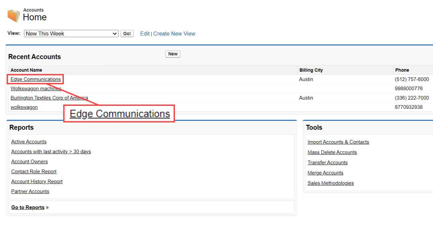Open the Edge Communications account in the table
The height and width of the screenshot is (225, 433).
[36, 79]
